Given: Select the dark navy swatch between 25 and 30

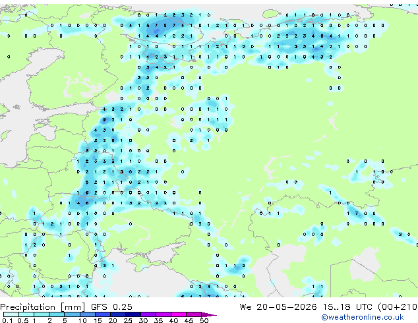Looking at the screenshot, I should [133, 314].
